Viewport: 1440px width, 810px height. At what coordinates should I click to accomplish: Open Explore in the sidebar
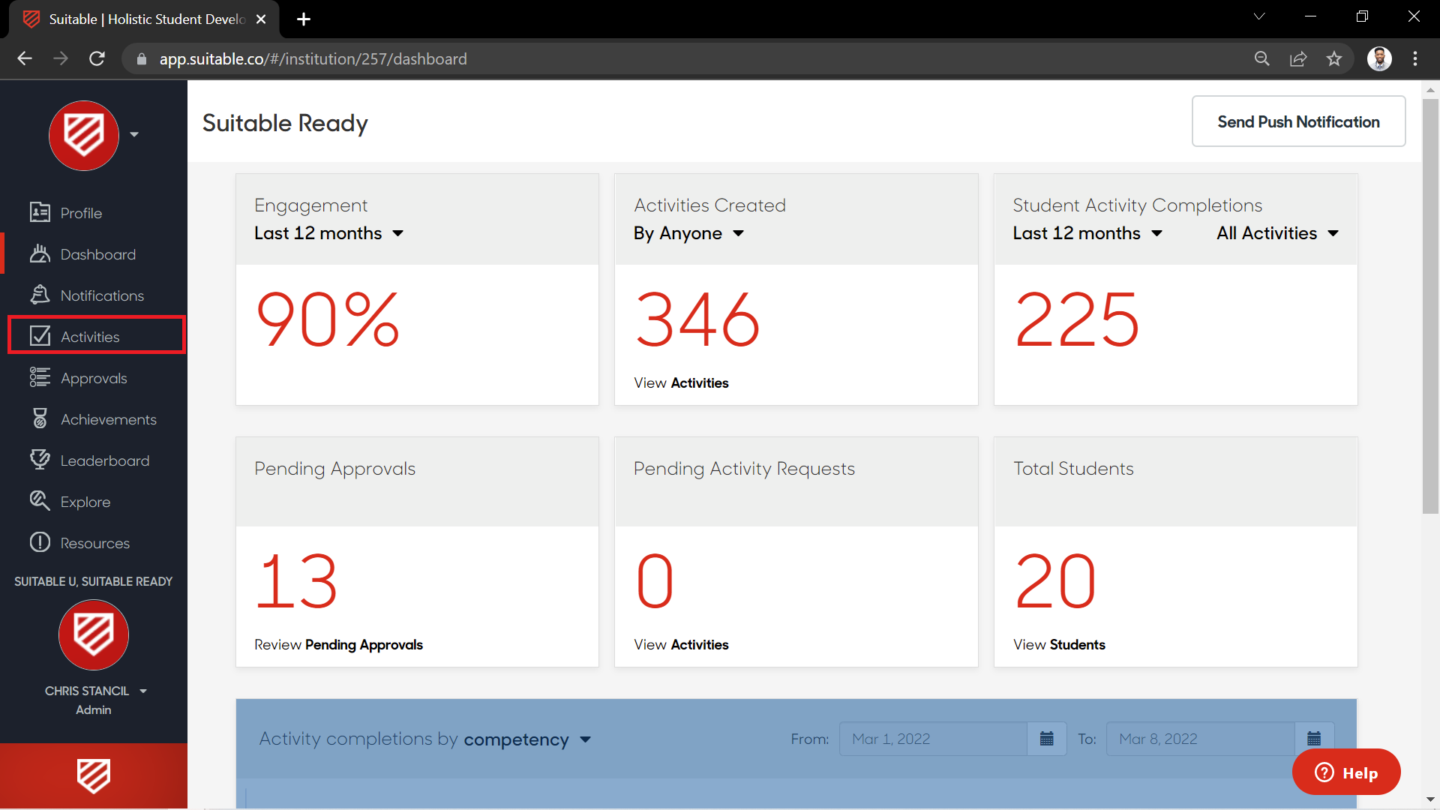click(85, 502)
